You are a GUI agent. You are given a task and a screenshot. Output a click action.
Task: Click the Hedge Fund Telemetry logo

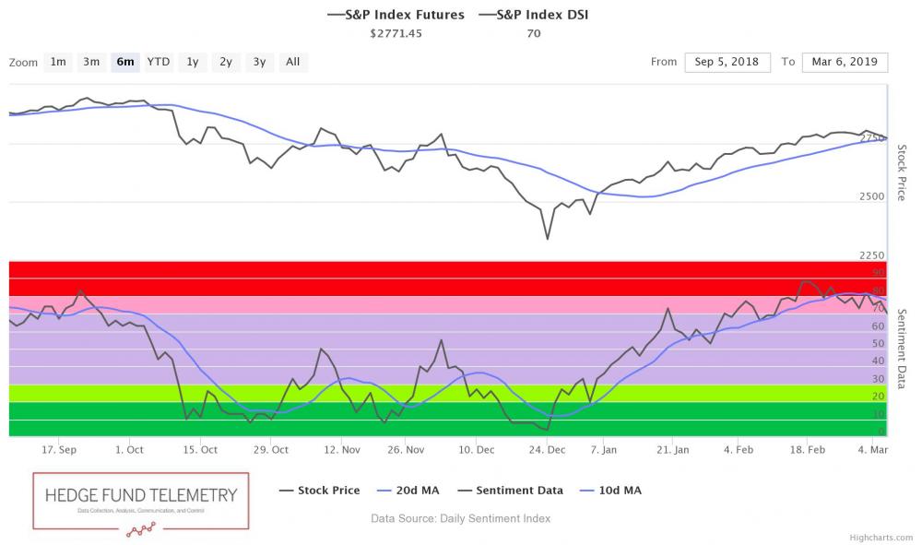(141, 504)
